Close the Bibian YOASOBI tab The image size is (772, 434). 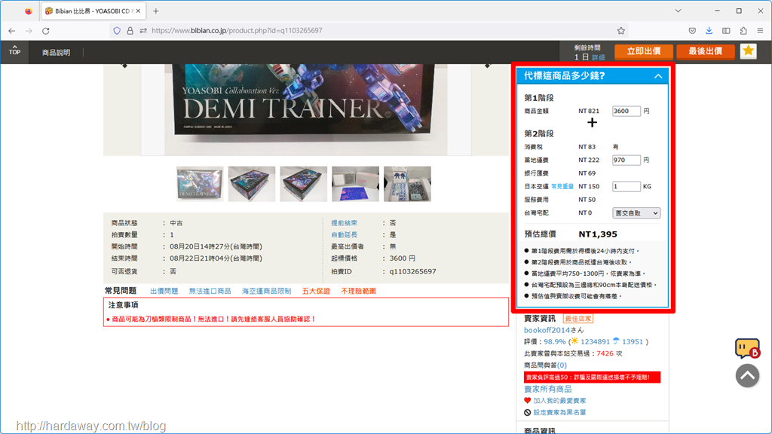(x=138, y=11)
